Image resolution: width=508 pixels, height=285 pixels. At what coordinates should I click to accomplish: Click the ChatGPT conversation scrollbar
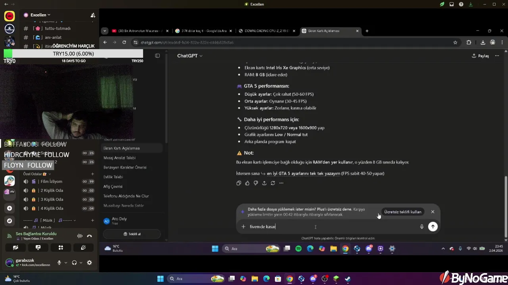[x=505, y=206]
